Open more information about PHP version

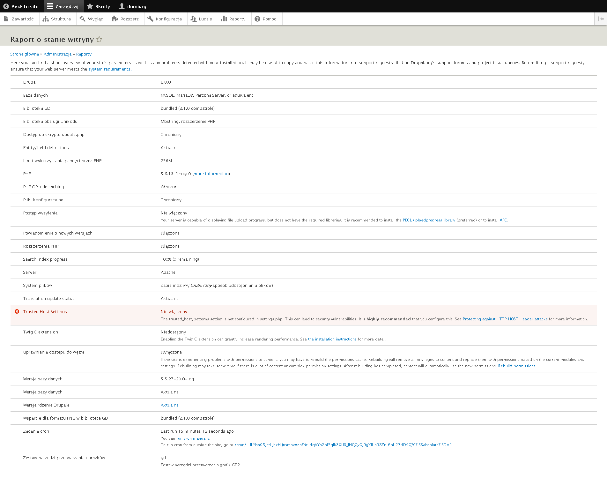tap(211, 174)
